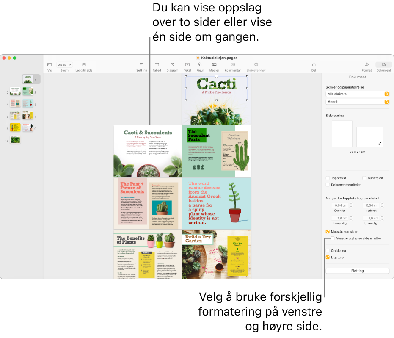Adjust the Innvendig margin stepper
Image resolution: width=394 pixels, height=338 pixels.
pos(351,218)
